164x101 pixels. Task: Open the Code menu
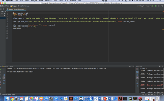41,1
